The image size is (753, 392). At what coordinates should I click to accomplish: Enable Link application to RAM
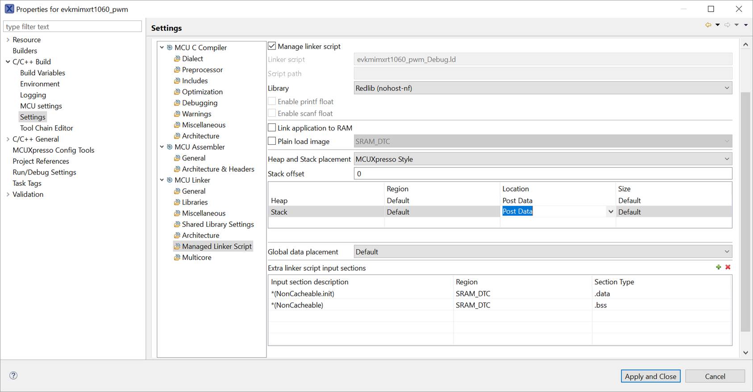(272, 128)
